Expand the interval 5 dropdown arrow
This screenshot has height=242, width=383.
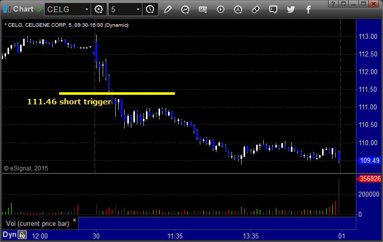138,10
